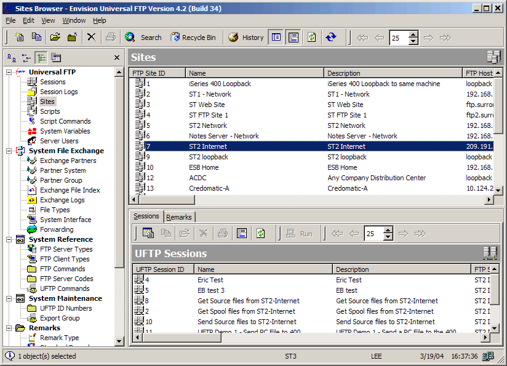Open UFTP Commands in the tree
This screenshot has width=507, height=366.
[65, 288]
